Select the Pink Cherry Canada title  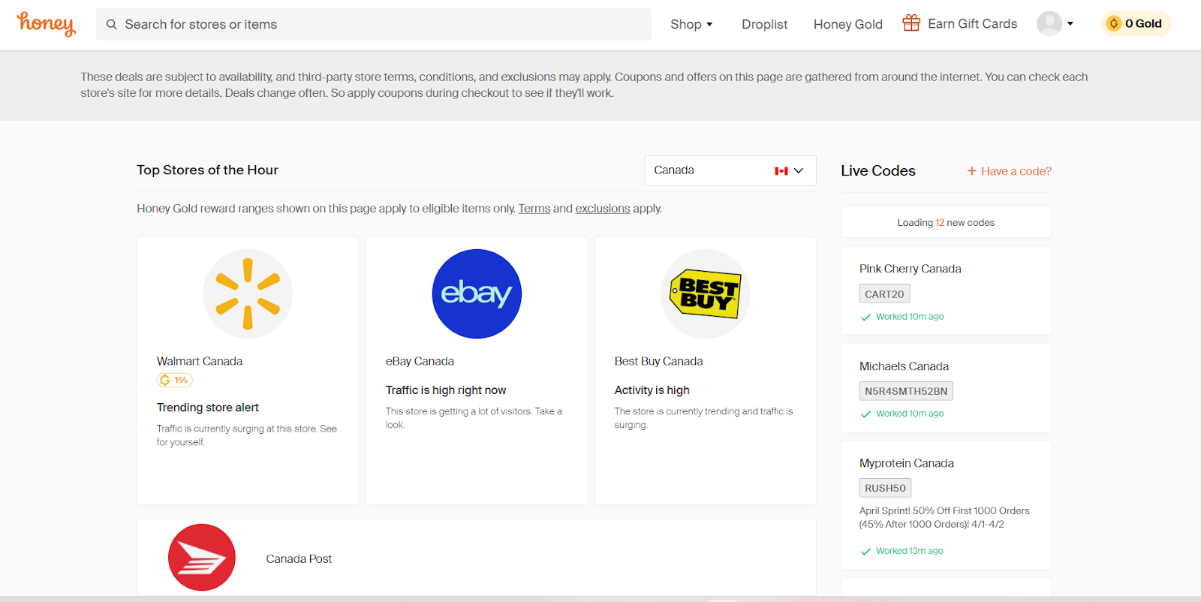pos(911,269)
